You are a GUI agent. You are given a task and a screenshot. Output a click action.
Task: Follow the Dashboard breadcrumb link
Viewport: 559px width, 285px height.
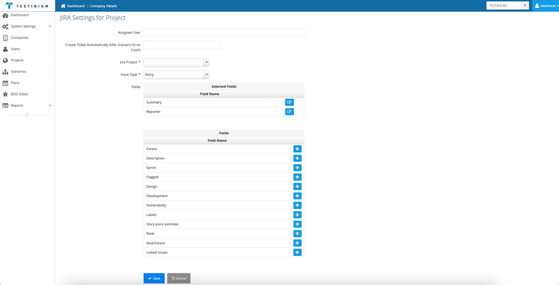coord(76,6)
